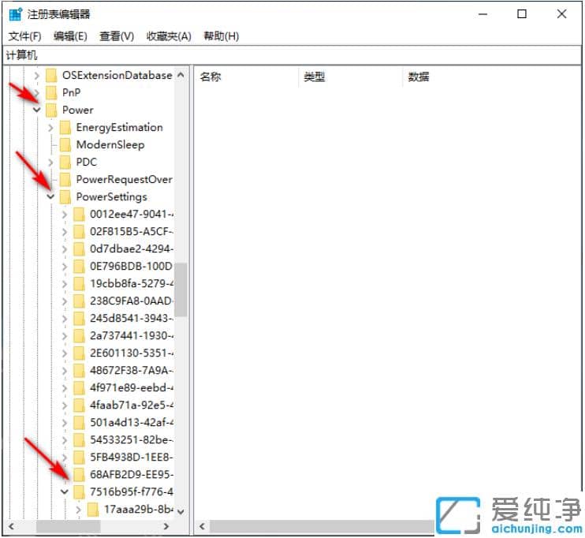Expand the 17aaa29b-8b key
This screenshot has height=538, width=585.
(x=78, y=510)
